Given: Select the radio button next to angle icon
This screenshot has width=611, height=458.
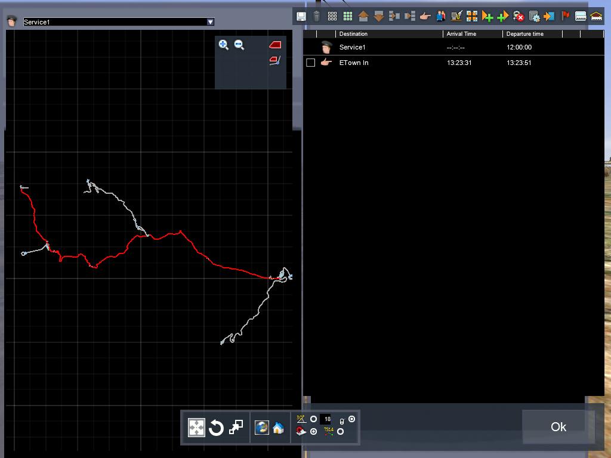Looking at the screenshot, I should [313, 419].
